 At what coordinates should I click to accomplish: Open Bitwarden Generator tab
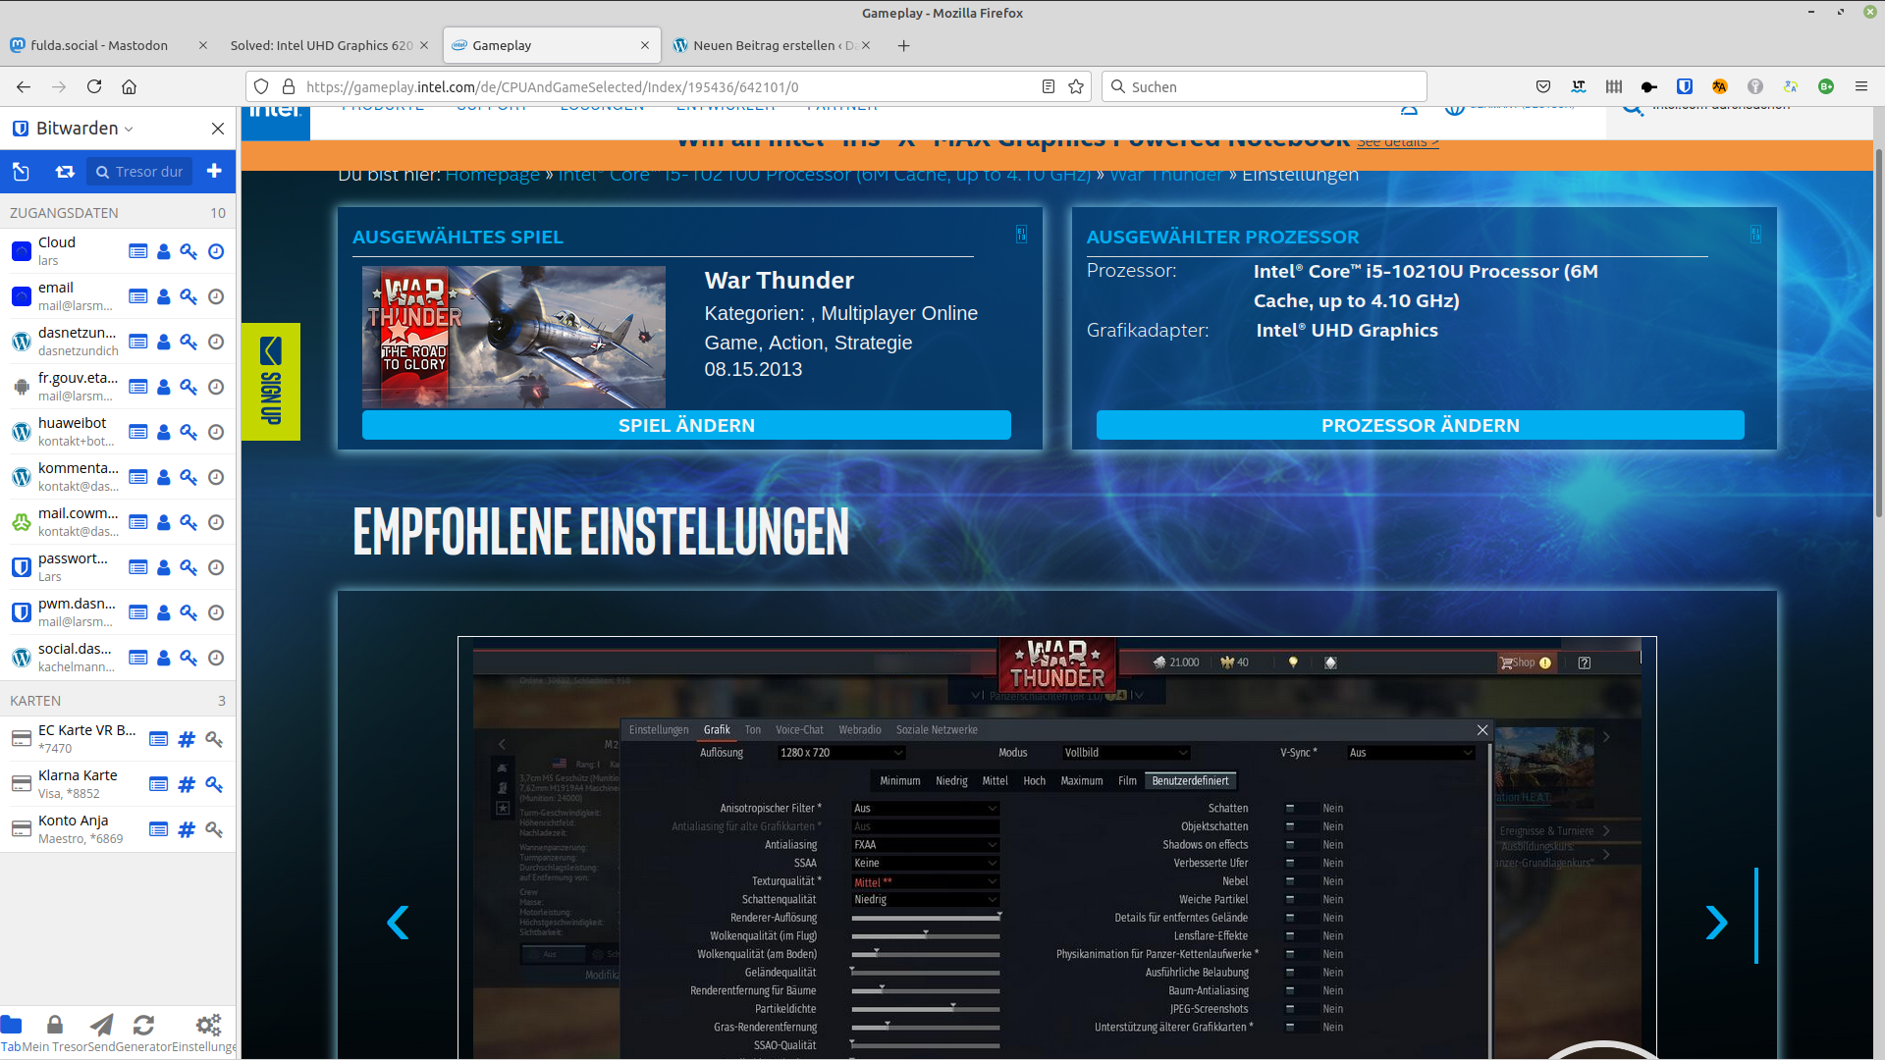pos(143,1033)
